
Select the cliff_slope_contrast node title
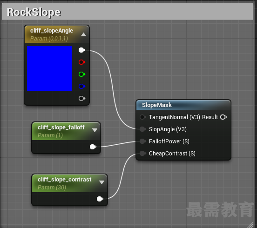coord(65,180)
